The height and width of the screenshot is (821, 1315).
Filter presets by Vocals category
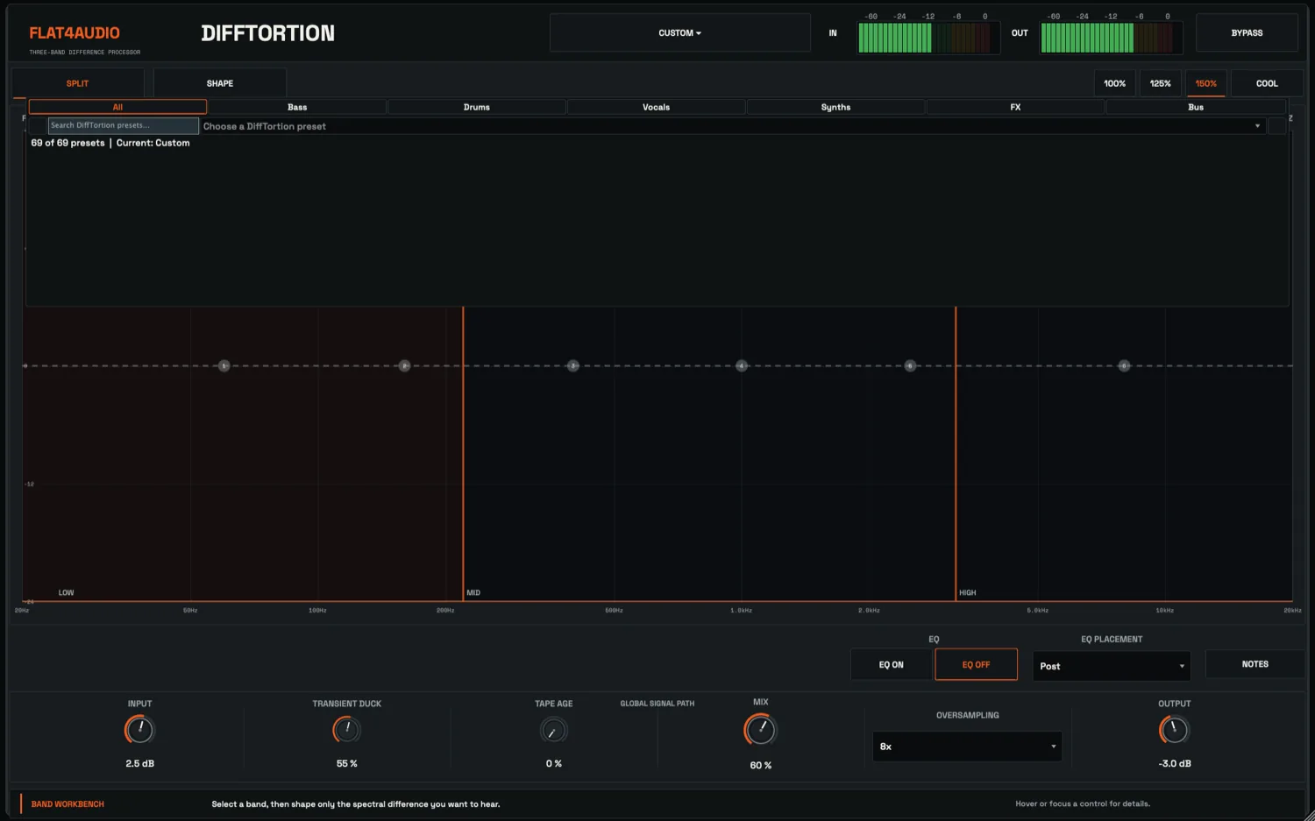(656, 107)
